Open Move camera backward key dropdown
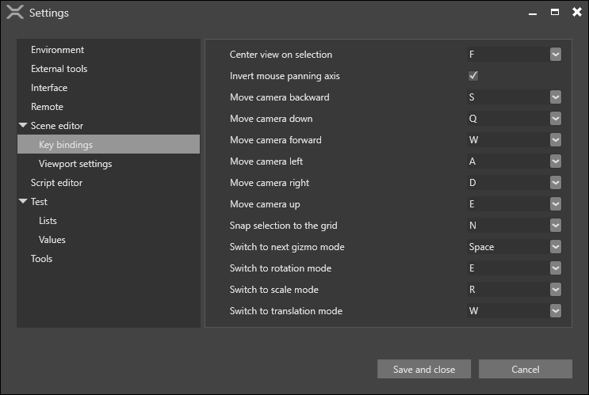The height and width of the screenshot is (395, 589). (x=555, y=97)
